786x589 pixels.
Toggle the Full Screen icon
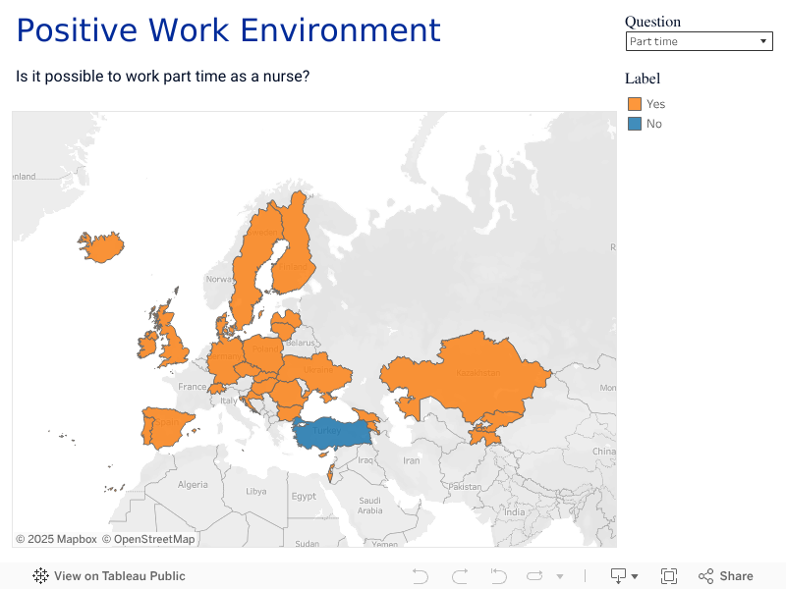point(669,576)
